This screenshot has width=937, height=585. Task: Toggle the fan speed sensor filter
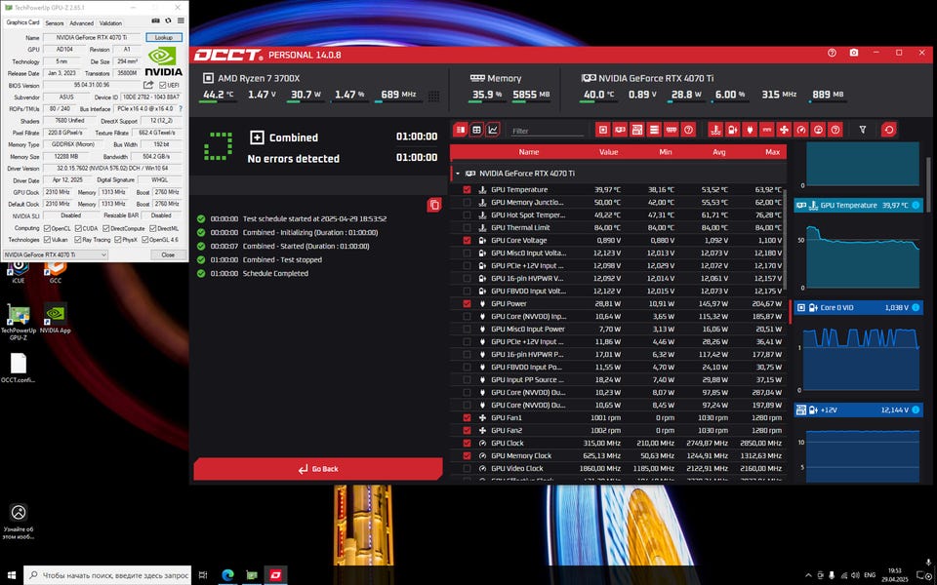(785, 130)
